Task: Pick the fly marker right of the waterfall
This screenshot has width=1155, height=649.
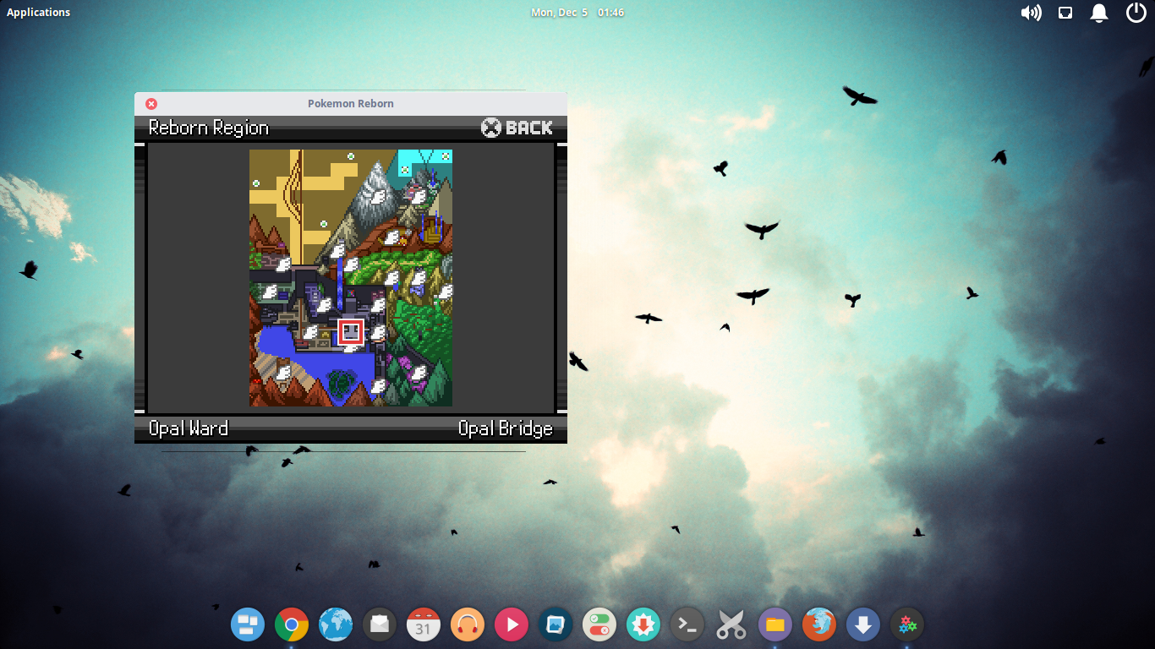Action: 351,264
